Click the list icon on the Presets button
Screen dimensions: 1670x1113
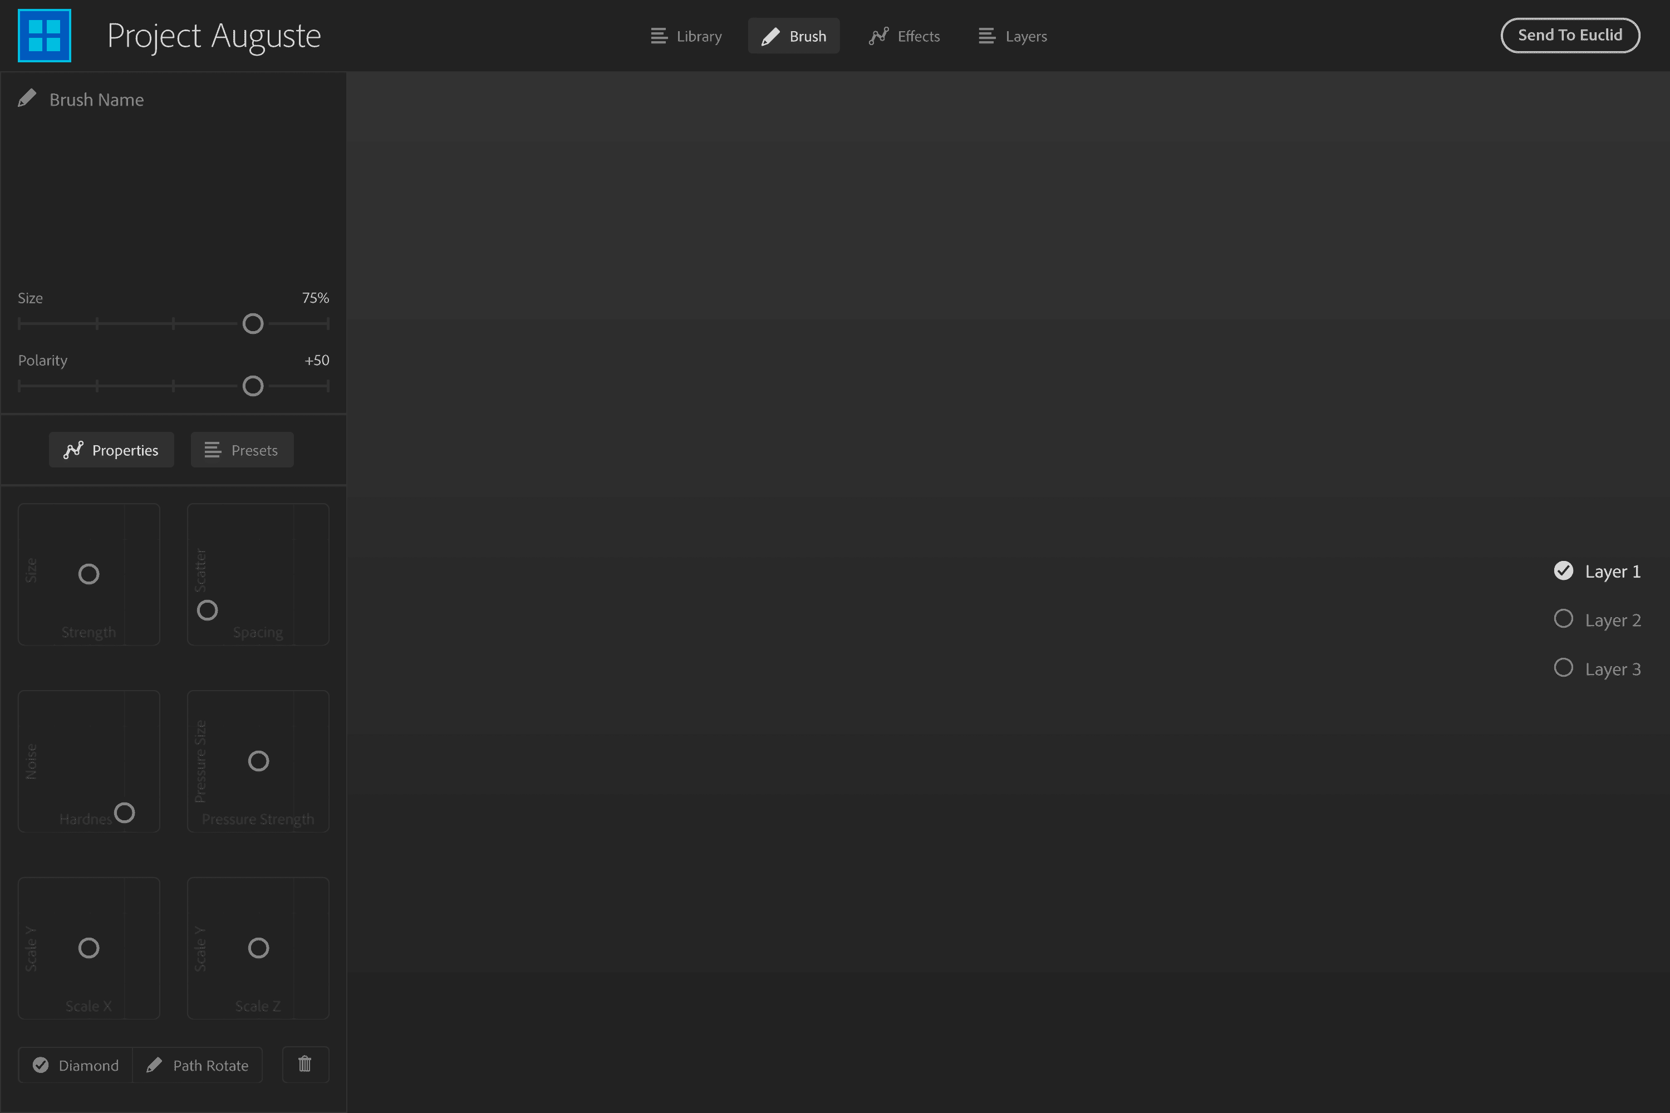click(x=211, y=449)
